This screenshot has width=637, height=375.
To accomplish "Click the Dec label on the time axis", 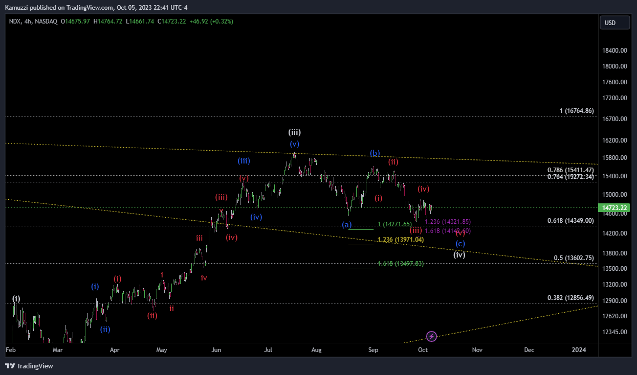I will pos(530,350).
